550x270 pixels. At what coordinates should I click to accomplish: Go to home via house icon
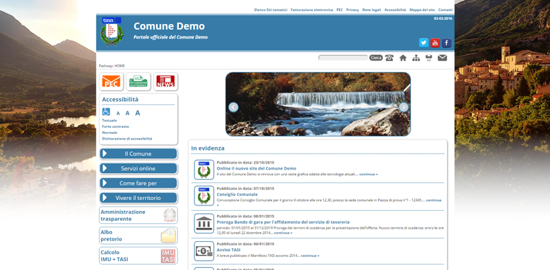[403, 58]
